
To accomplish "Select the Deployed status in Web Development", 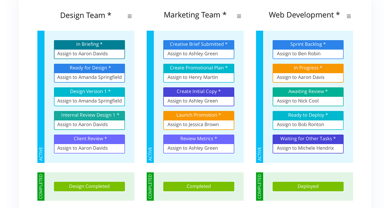I will coord(308,186).
